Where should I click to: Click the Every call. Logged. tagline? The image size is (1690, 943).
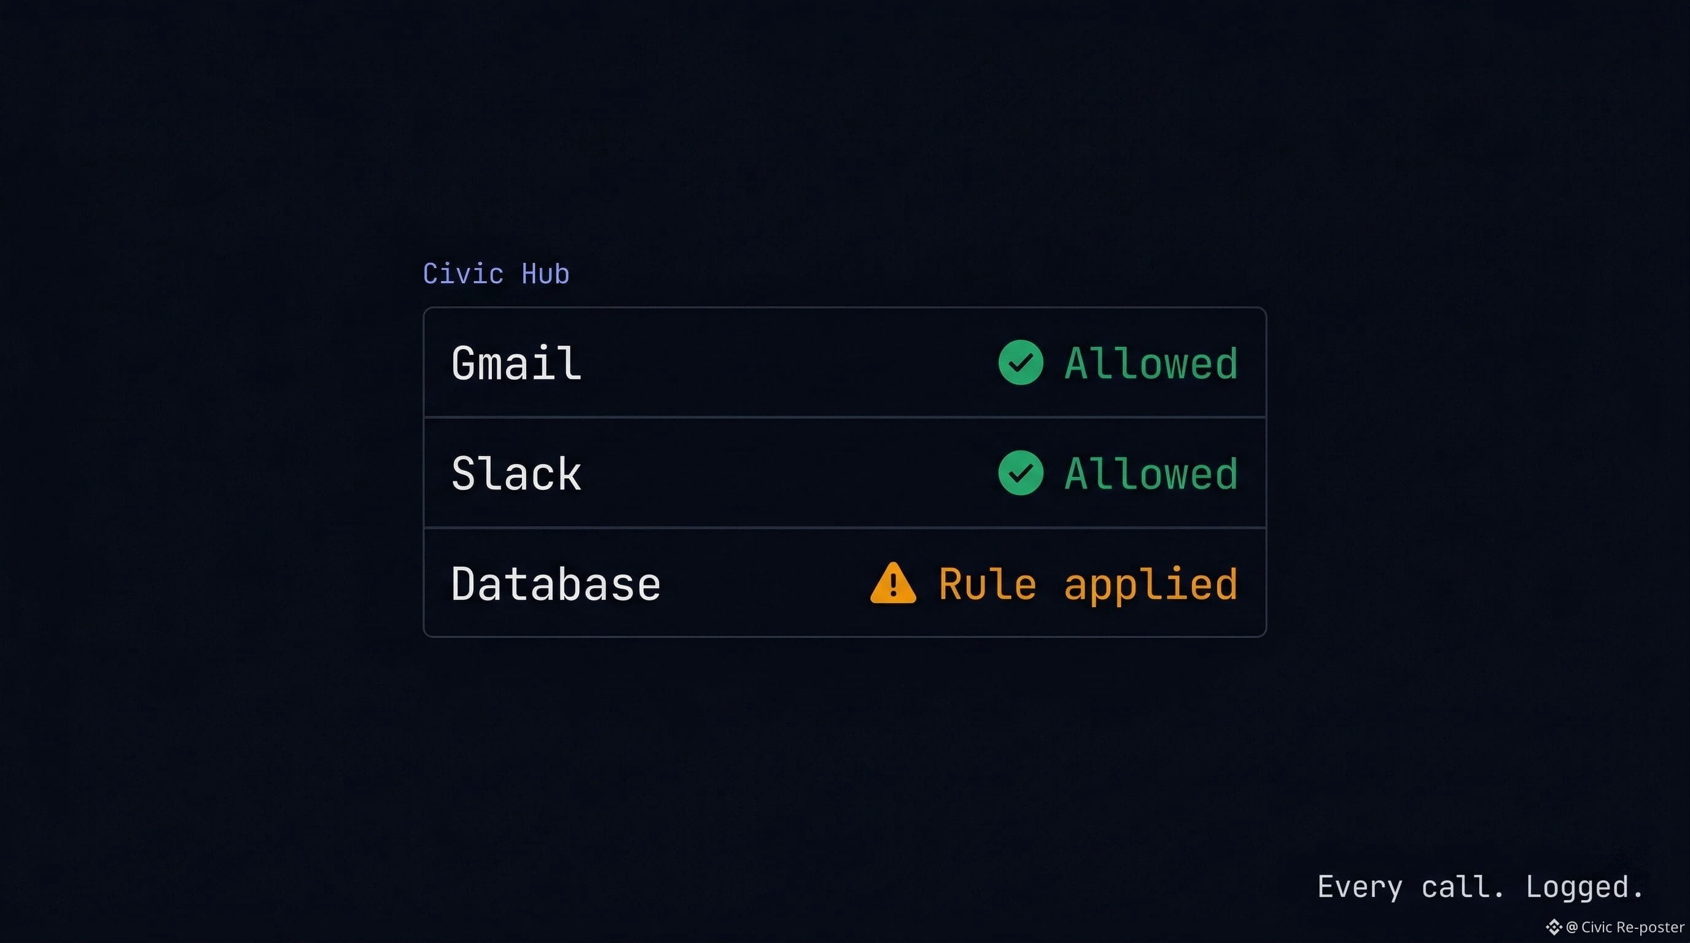coord(1480,887)
